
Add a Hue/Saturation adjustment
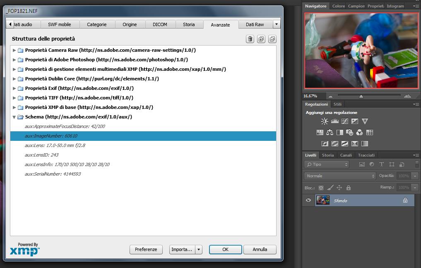pos(320,133)
